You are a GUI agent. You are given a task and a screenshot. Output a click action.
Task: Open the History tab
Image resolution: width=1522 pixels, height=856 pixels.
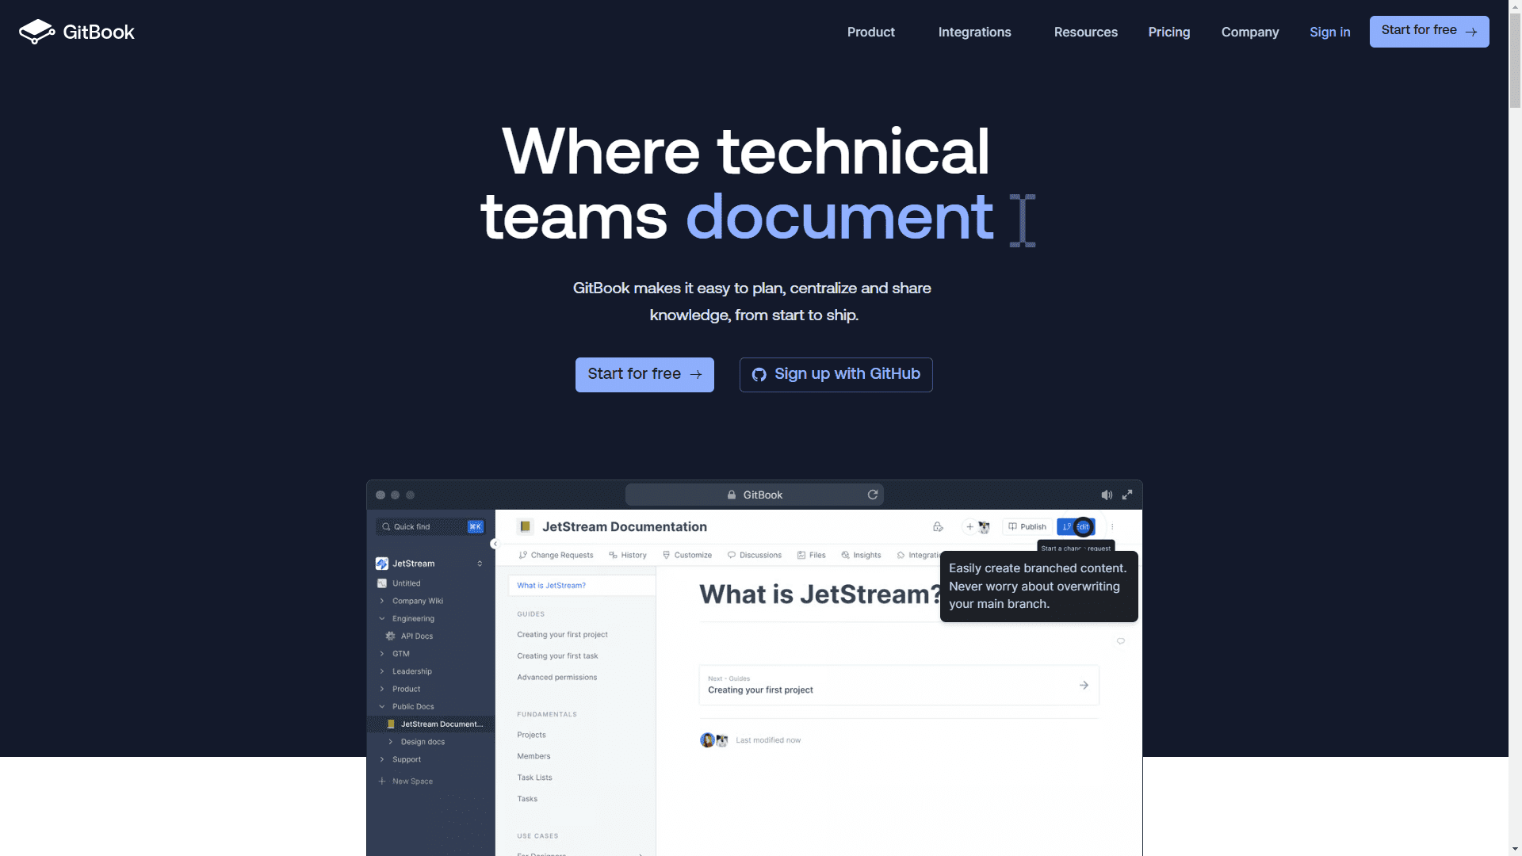pos(628,555)
